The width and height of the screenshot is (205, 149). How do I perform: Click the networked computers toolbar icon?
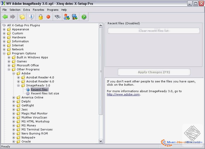click(x=75, y=17)
